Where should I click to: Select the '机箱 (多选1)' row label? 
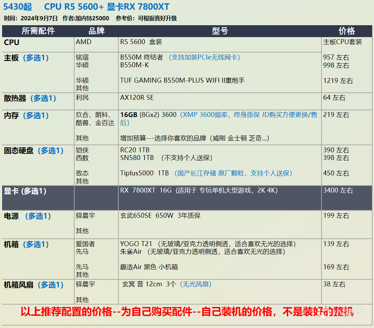tap(27, 245)
